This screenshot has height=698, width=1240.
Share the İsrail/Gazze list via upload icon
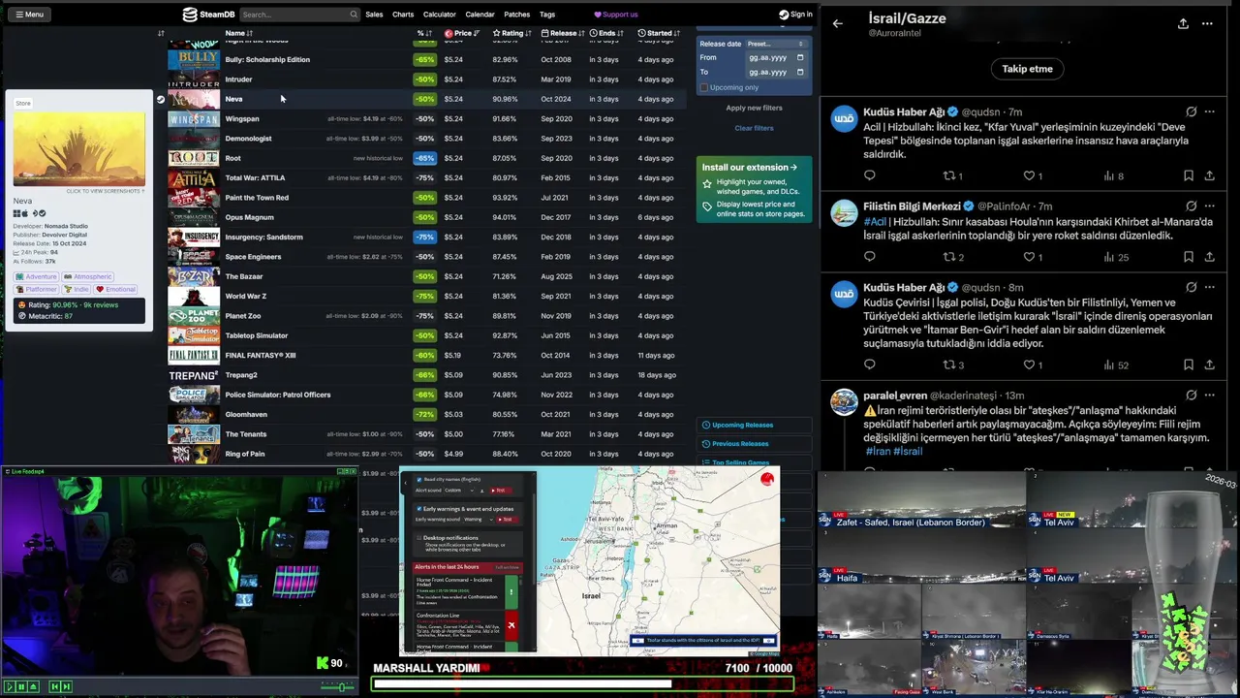point(1183,23)
